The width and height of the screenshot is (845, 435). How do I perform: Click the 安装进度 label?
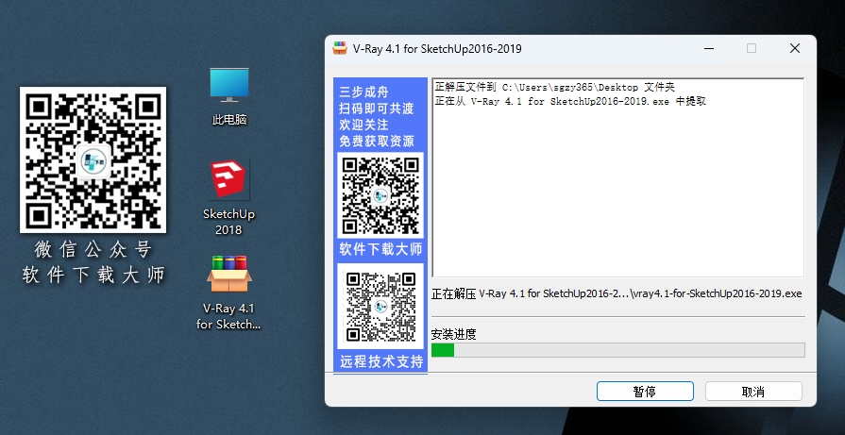point(454,334)
